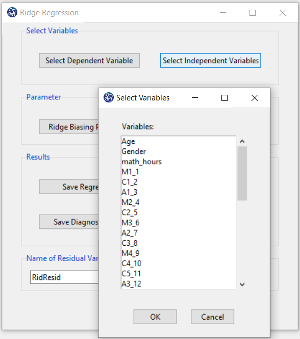Screen dimensions: 300x339
Task: Click the variables list scrollbar thumb
Action: 242,173
